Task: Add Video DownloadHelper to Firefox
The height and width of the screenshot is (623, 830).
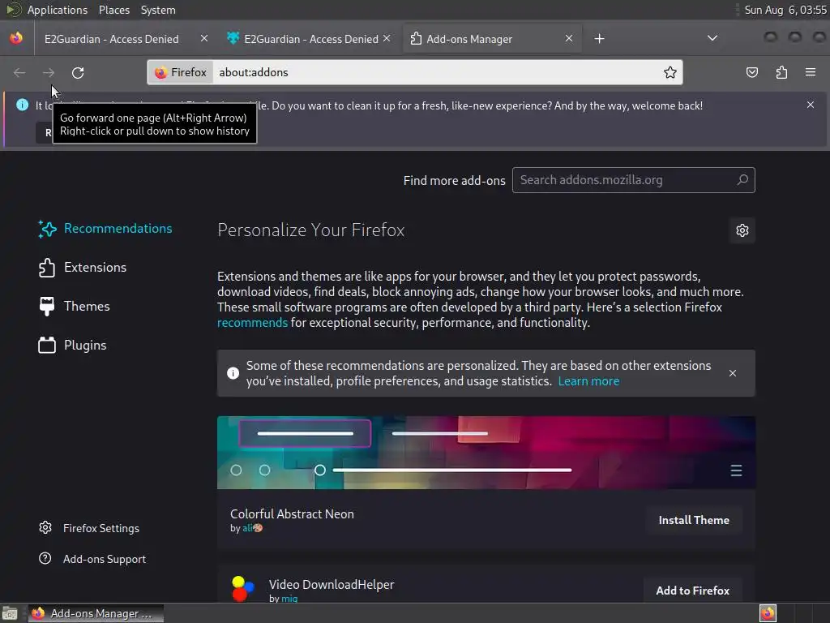Action: coord(692,591)
